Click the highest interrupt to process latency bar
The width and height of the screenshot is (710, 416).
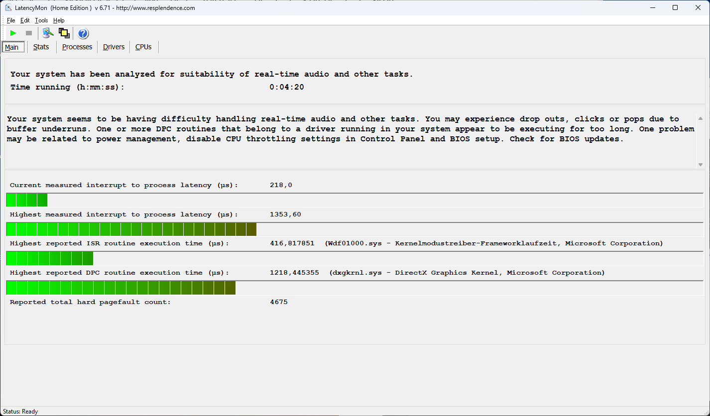click(x=355, y=229)
